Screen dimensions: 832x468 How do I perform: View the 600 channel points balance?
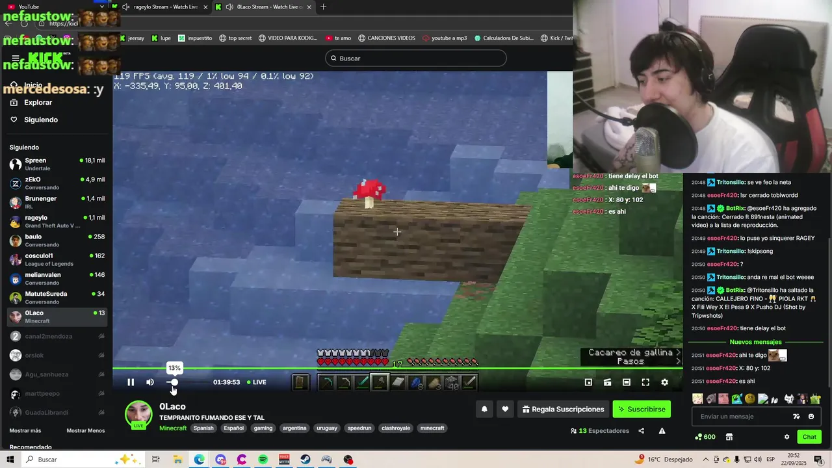[705, 437]
